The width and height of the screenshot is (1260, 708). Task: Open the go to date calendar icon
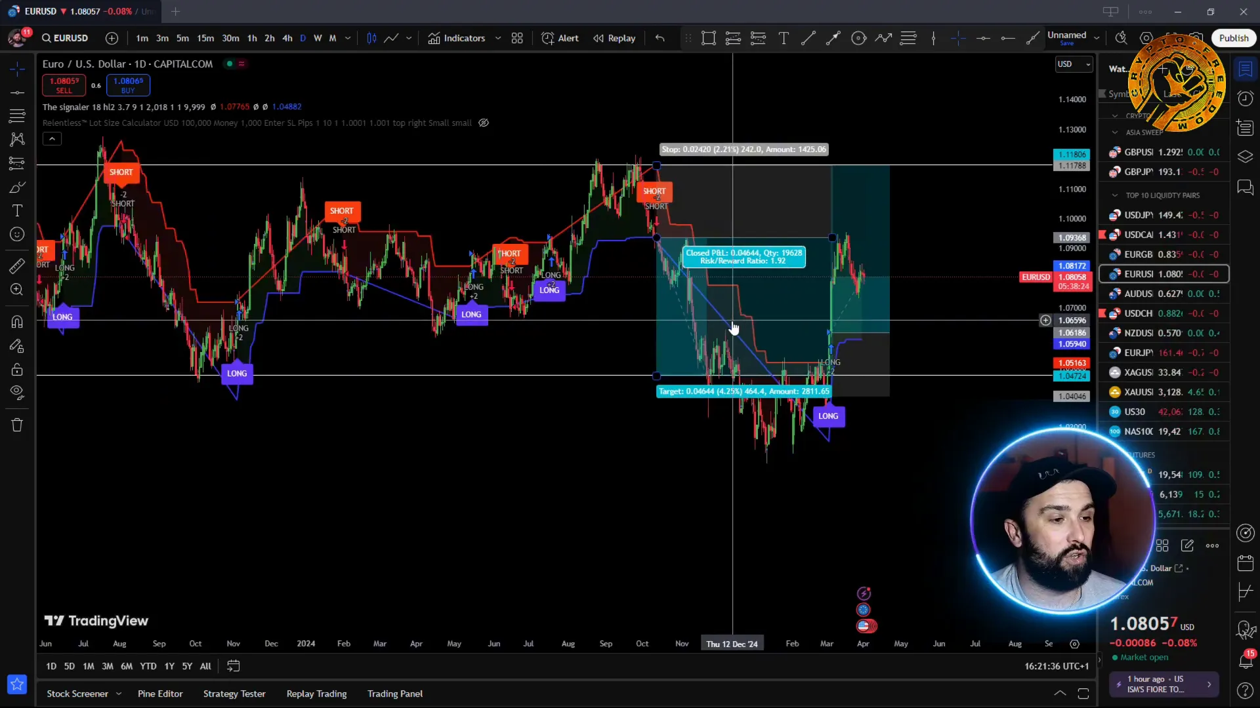pos(233,666)
